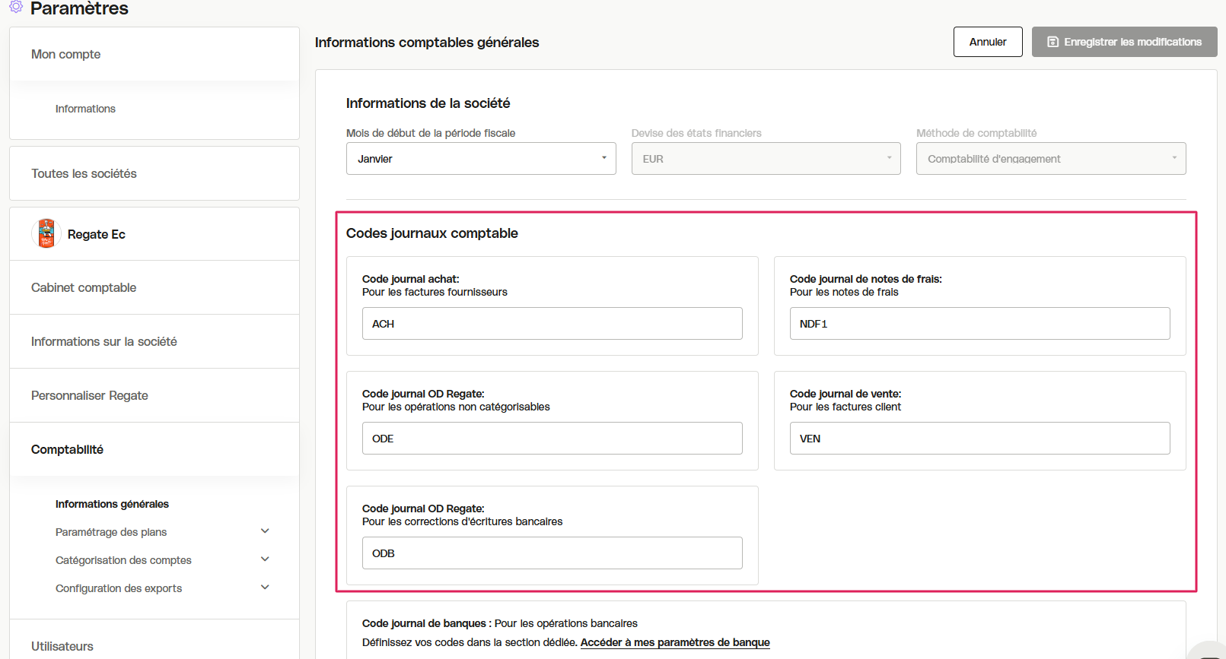This screenshot has height=659, width=1226.
Task: Edit the OD Regate code field ODE
Action: (552, 439)
